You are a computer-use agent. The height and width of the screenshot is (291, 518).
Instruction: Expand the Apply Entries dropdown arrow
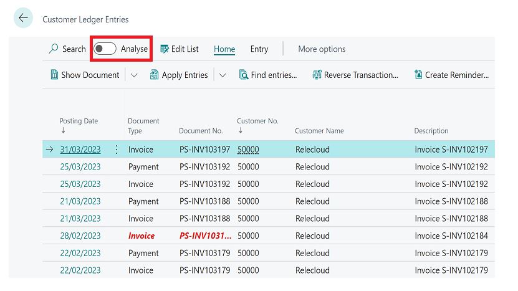tap(222, 75)
